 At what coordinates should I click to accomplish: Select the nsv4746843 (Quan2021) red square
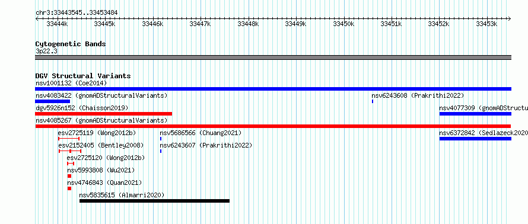point(69,188)
